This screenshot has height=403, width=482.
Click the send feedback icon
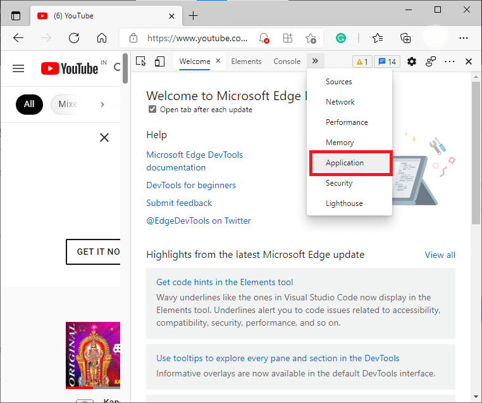[431, 61]
